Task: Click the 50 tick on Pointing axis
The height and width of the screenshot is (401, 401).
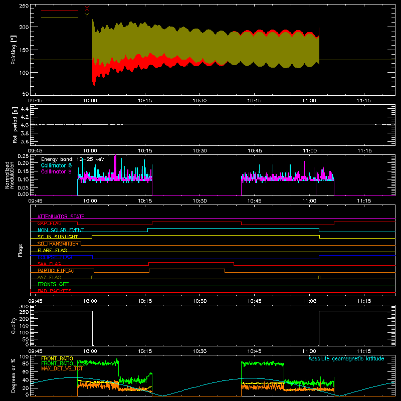Action: coord(26,94)
